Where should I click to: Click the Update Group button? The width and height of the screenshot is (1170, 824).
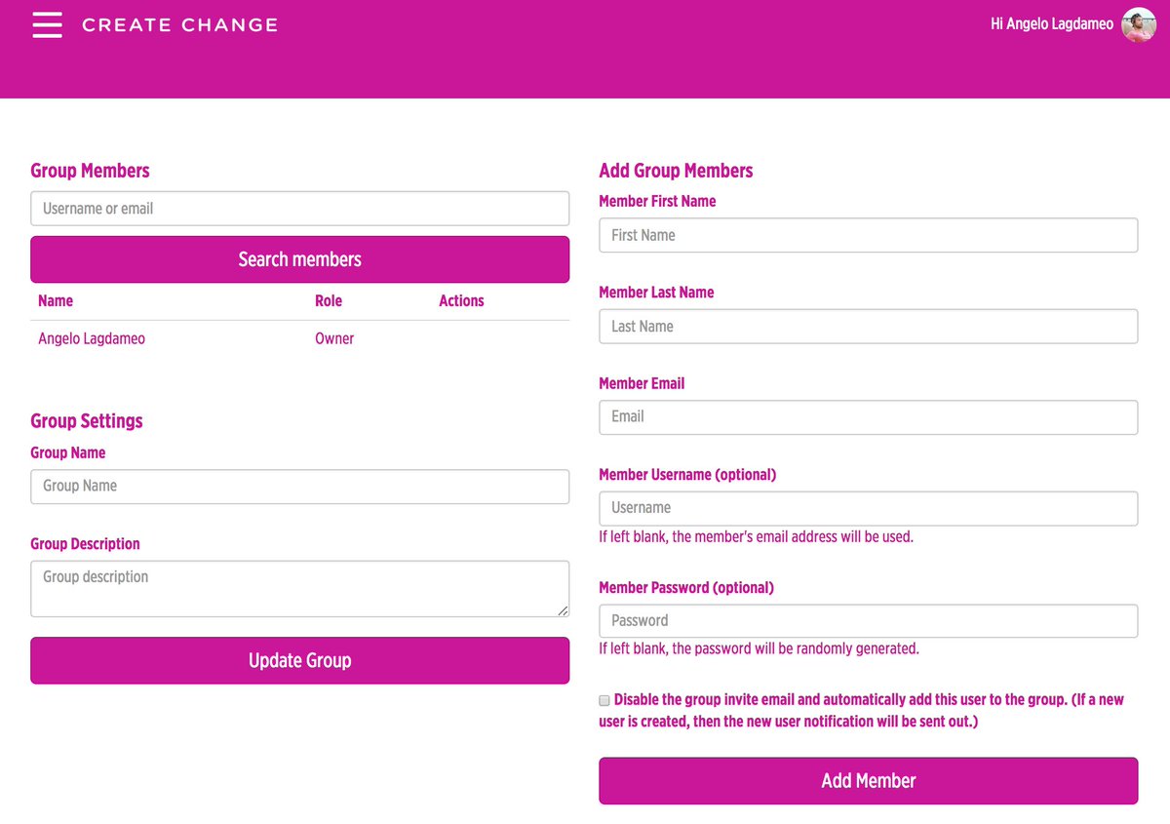pyautogui.click(x=300, y=660)
